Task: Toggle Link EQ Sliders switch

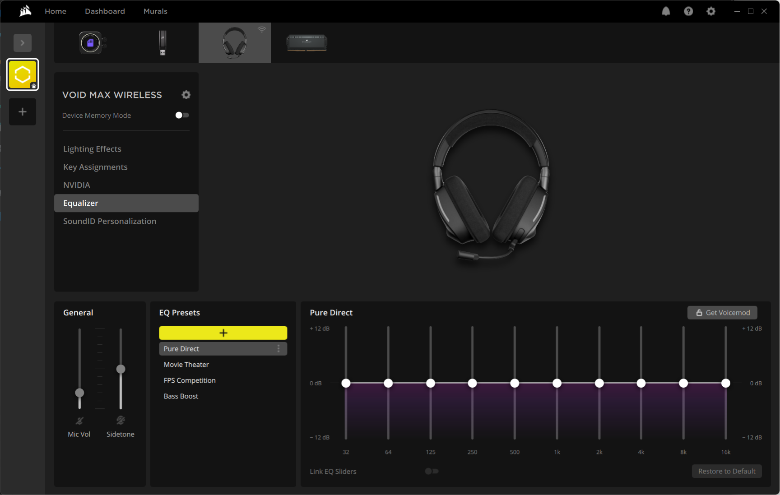Action: [432, 471]
